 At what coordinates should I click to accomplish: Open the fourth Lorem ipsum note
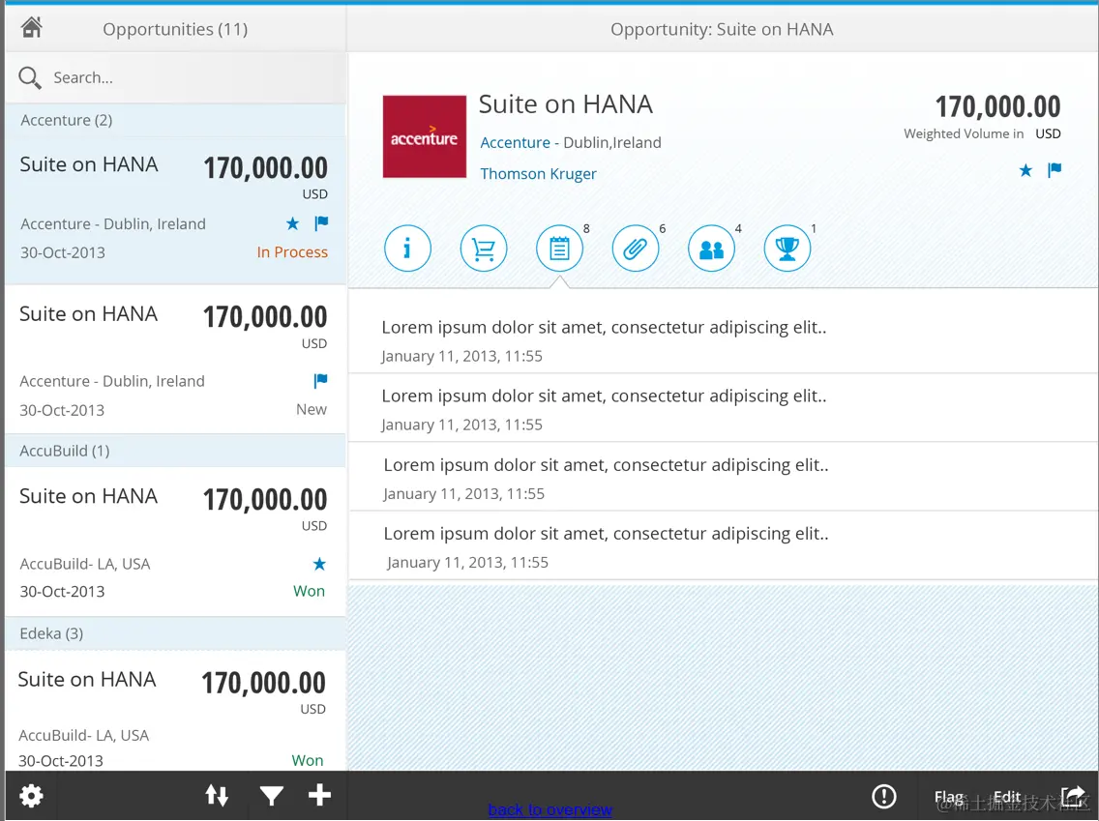pos(724,545)
